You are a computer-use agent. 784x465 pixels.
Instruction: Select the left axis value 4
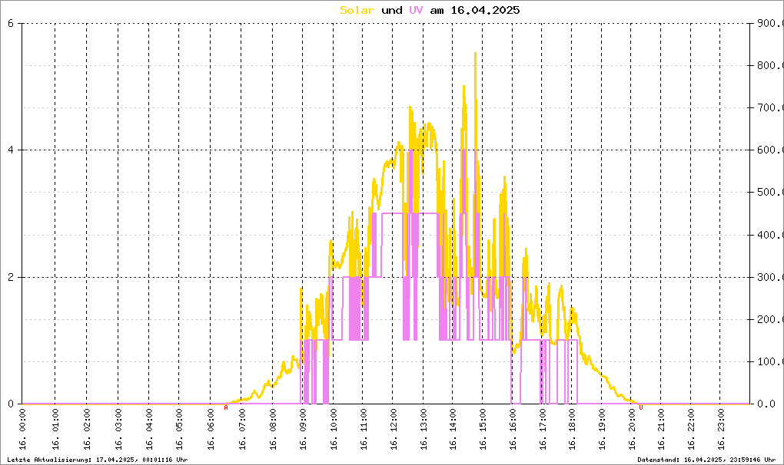point(10,150)
